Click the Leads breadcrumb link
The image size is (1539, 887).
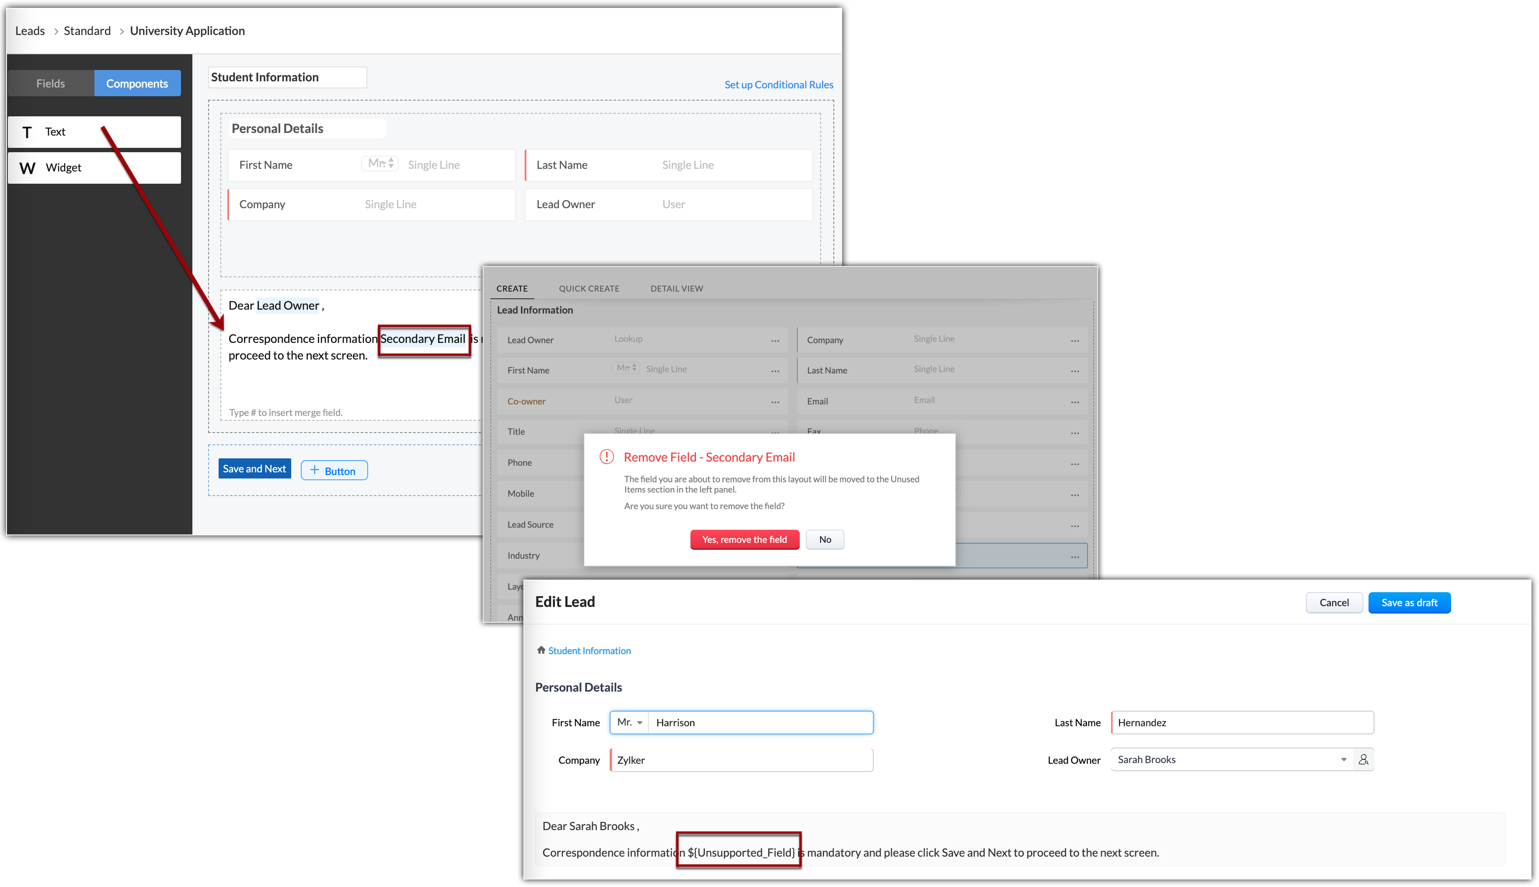tap(30, 31)
